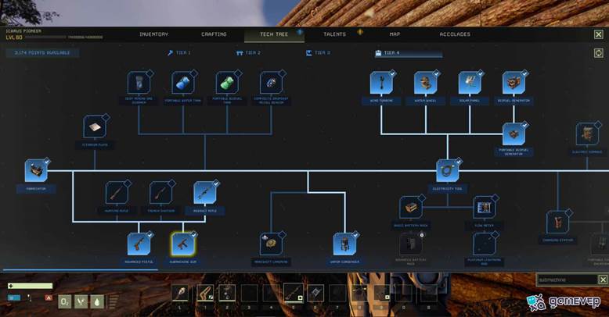609x317 pixels.
Task: Switch to the Inventory tab
Action: point(153,34)
